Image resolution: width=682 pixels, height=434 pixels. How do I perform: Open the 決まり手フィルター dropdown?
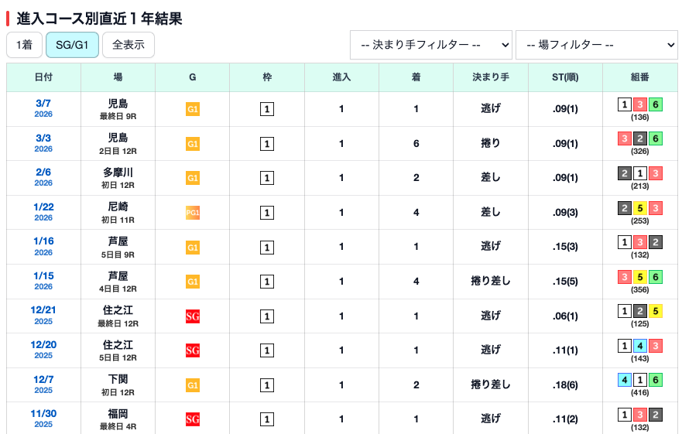(430, 45)
